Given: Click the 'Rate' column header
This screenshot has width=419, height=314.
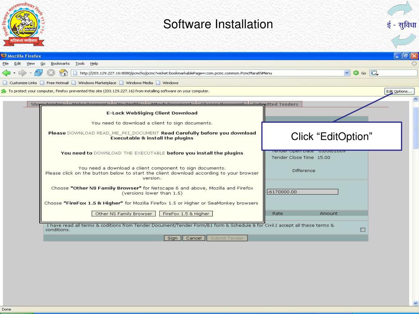Looking at the screenshot, I should [278, 213].
